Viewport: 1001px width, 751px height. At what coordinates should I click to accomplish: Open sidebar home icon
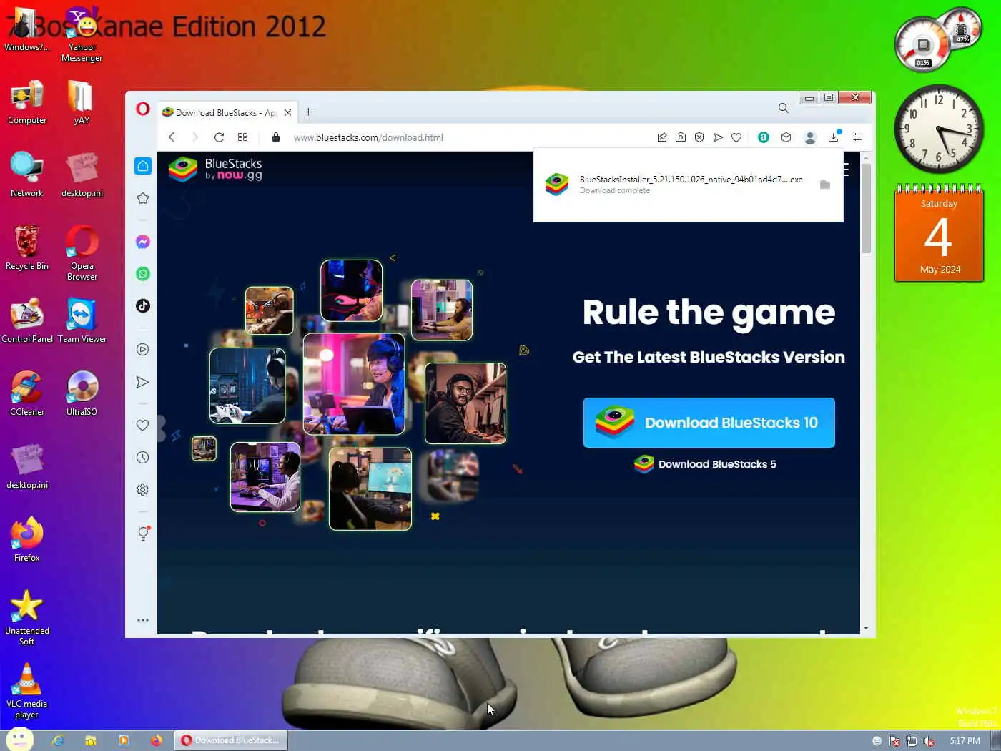[143, 166]
